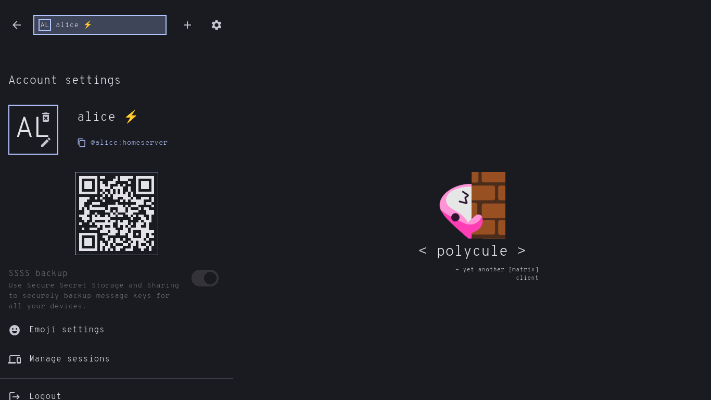Go back using the left arrow

[17, 25]
